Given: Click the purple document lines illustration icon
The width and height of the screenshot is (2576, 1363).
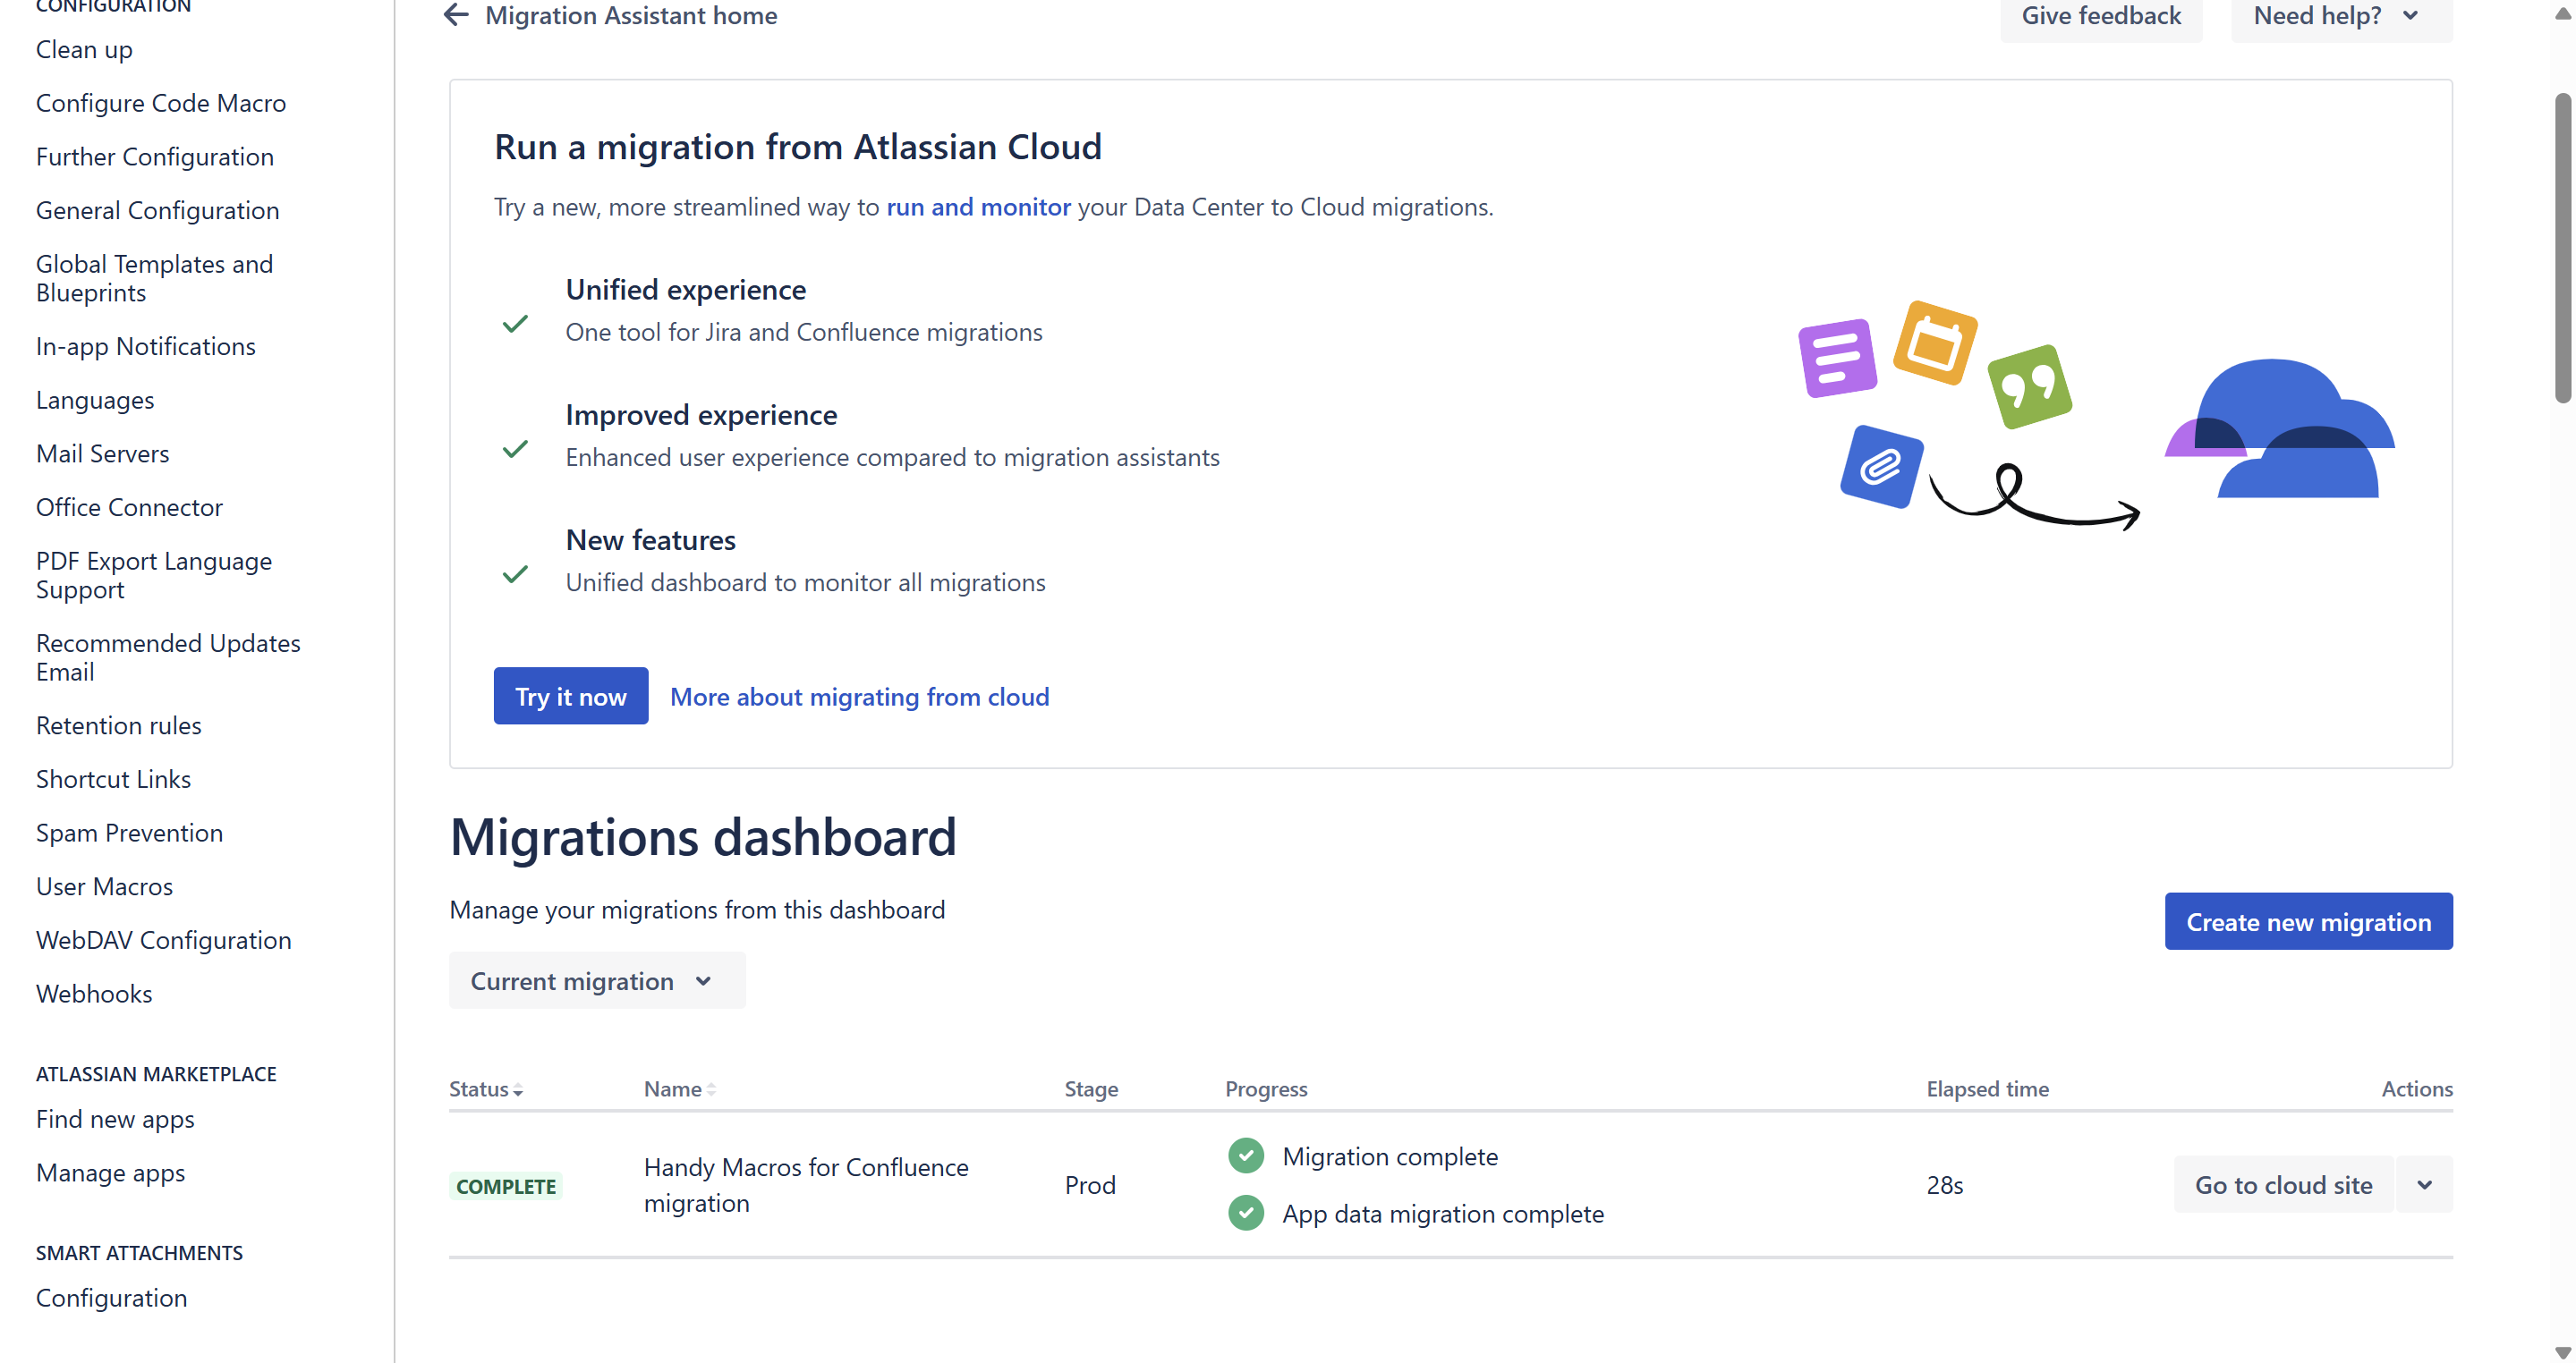Looking at the screenshot, I should [x=1836, y=358].
